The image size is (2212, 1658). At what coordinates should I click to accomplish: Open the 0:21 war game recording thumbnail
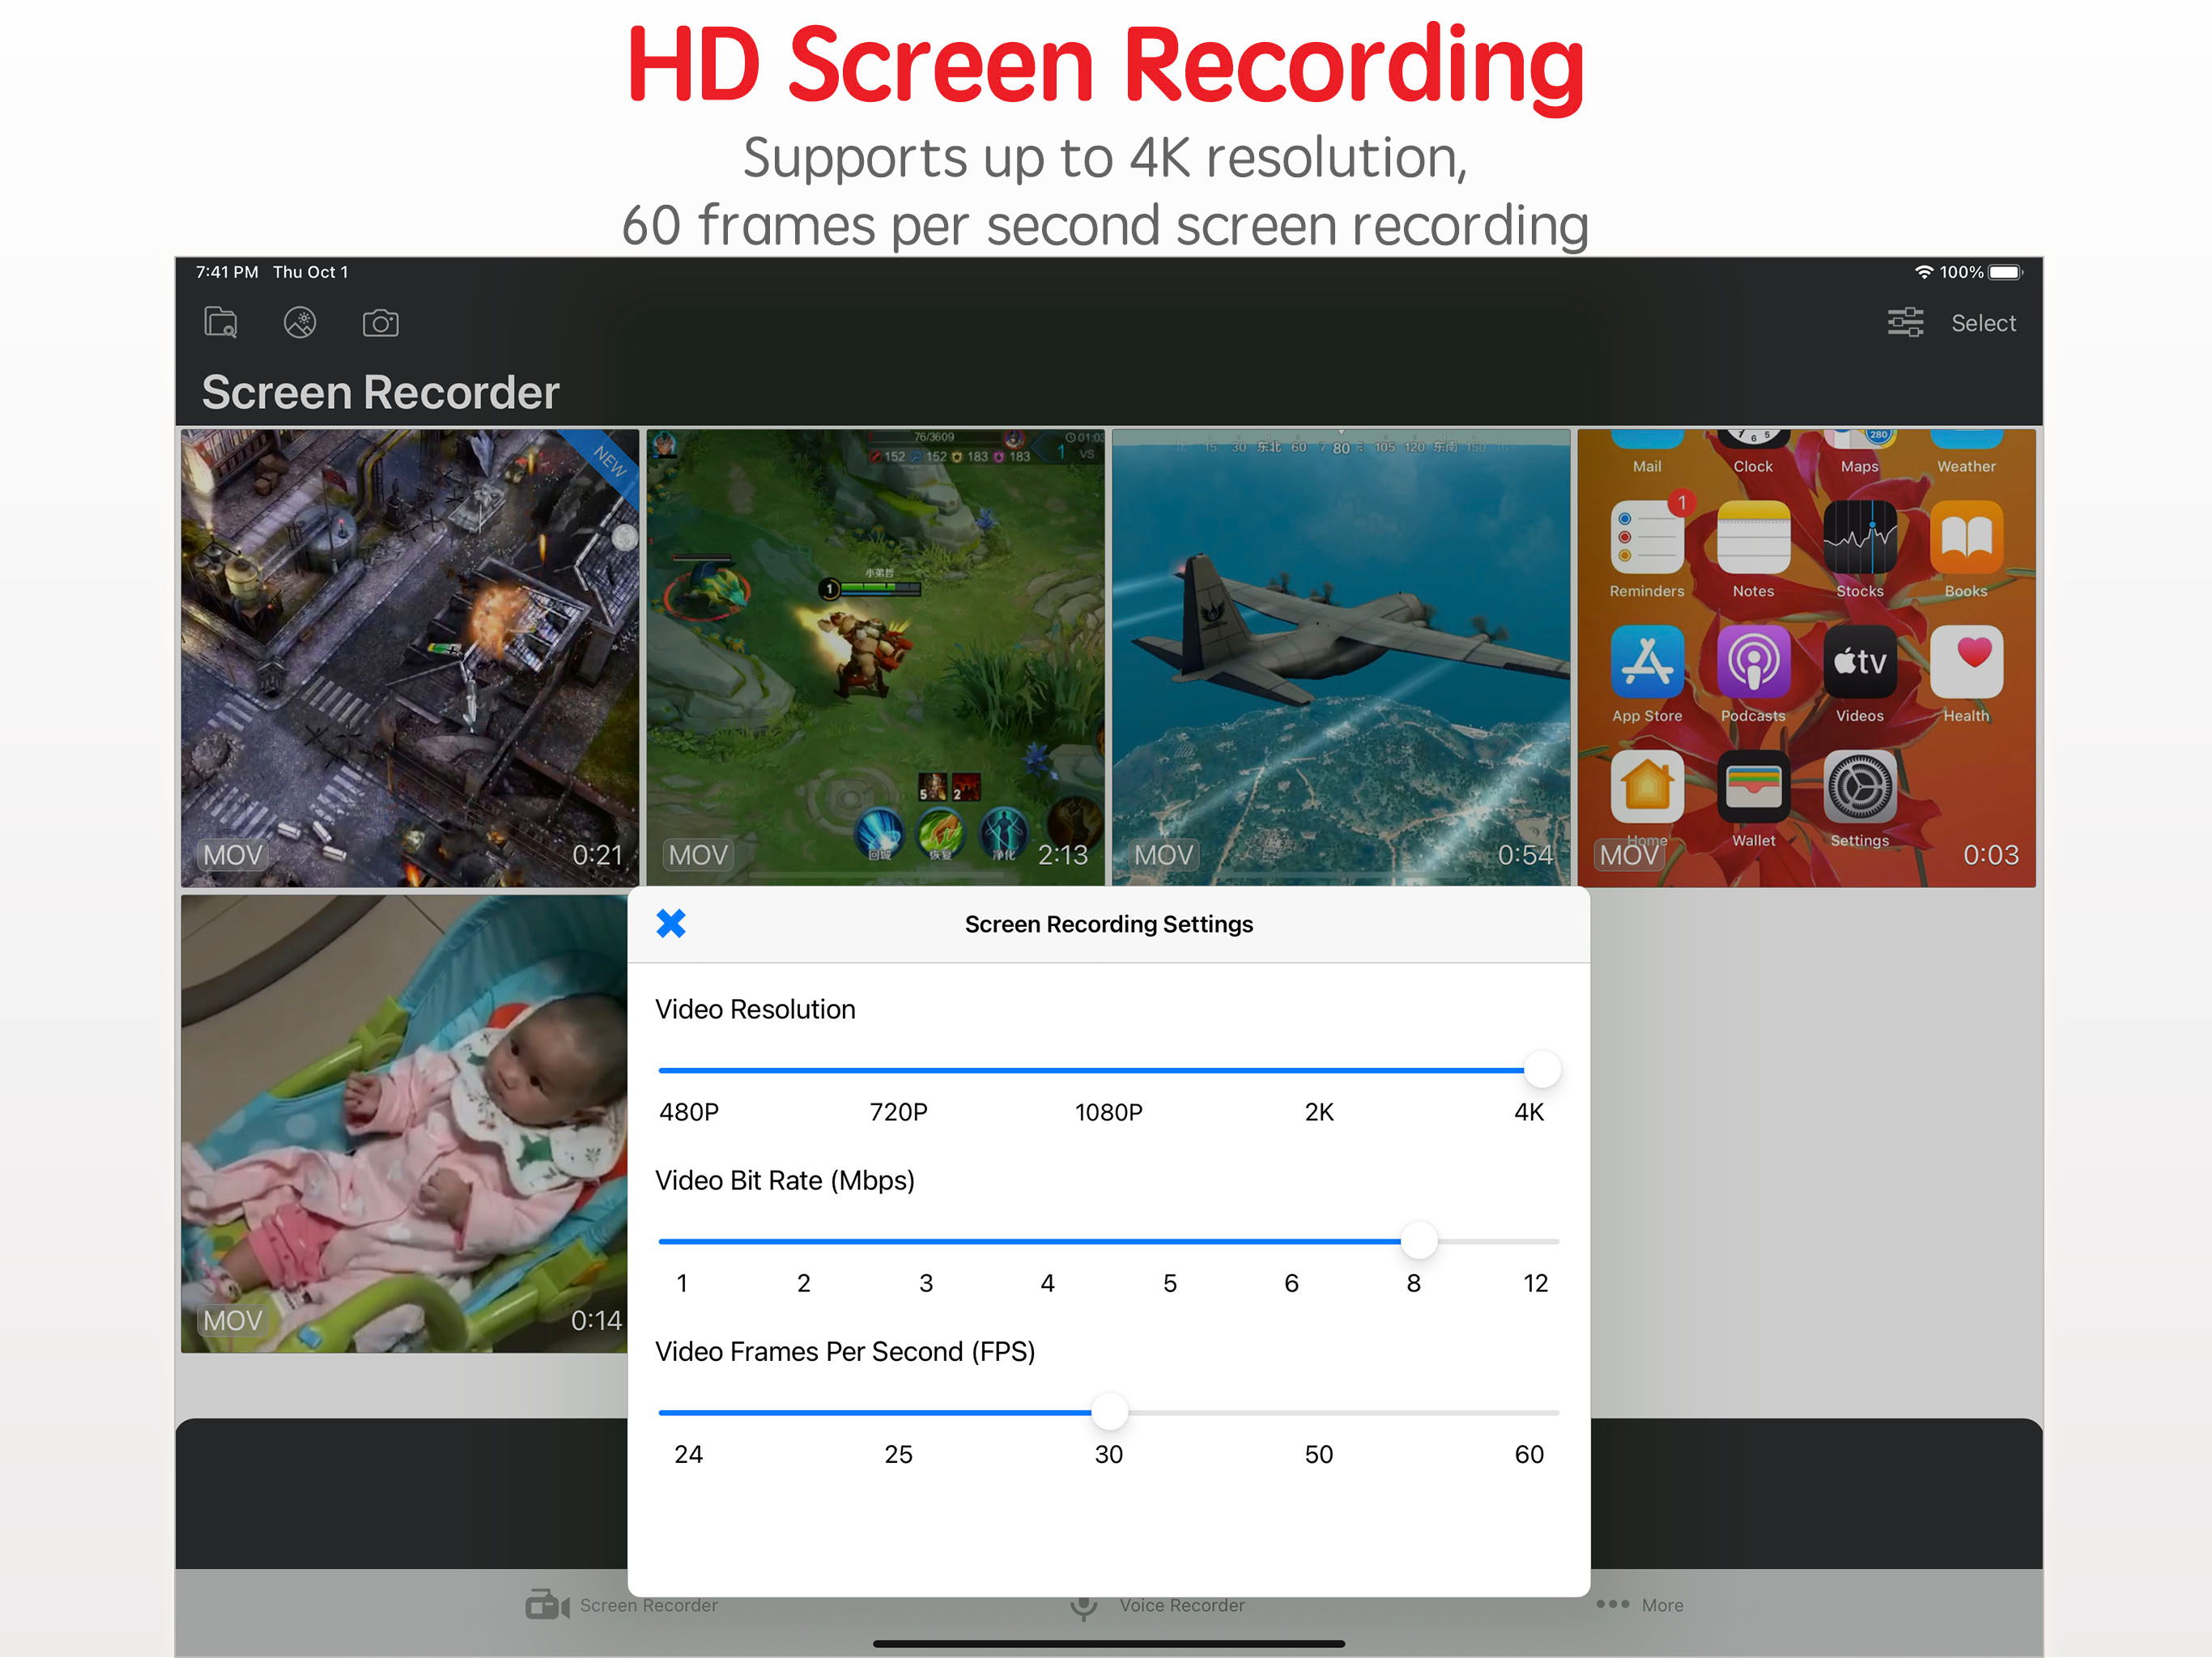point(410,657)
